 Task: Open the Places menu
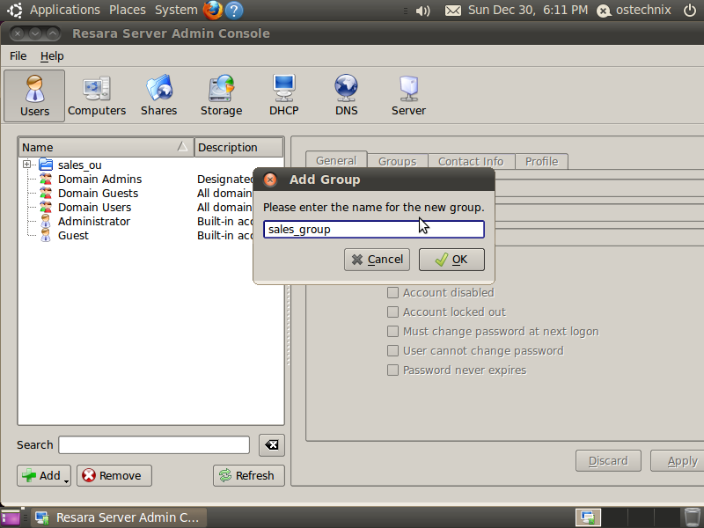tap(128, 10)
